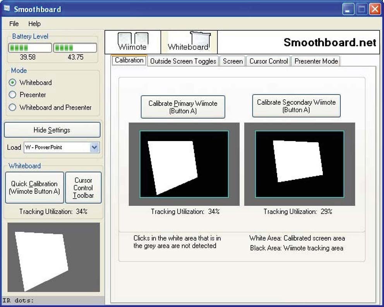This screenshot has height=307, width=384.
Task: Click the second battery level bar (43.75)
Action: pos(75,48)
